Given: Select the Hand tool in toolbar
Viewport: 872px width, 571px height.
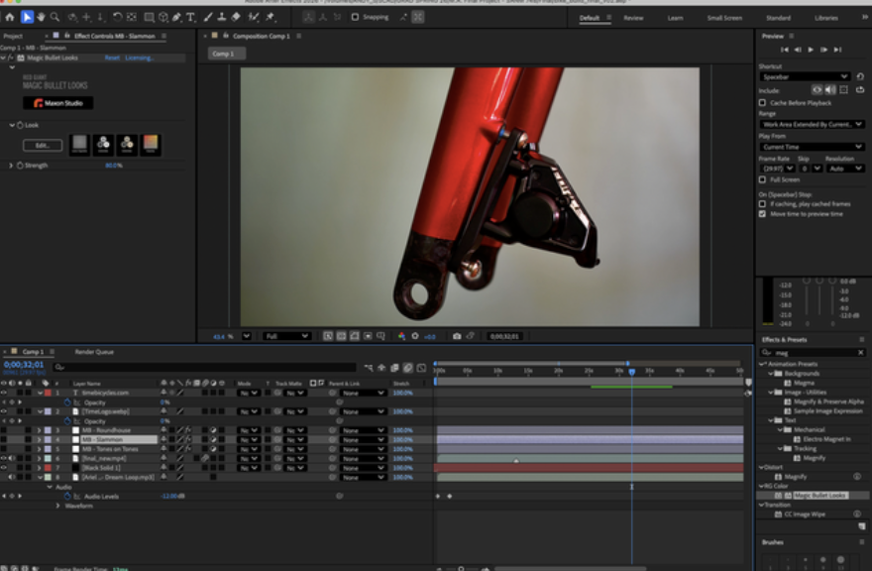Looking at the screenshot, I should pos(41,17).
